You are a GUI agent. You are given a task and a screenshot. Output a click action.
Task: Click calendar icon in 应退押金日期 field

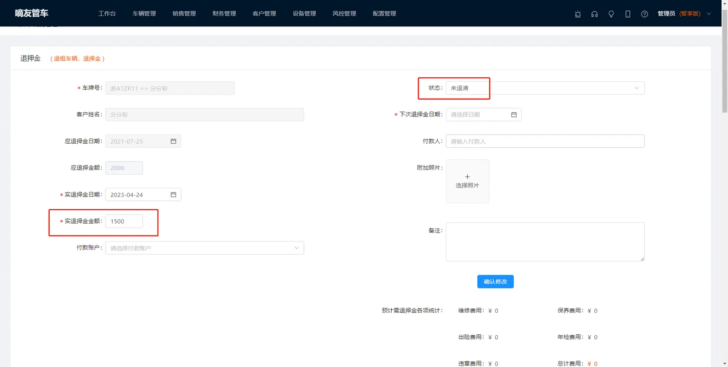pos(173,141)
